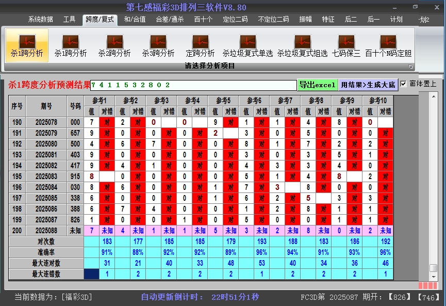Viewport: 446px width, 306px height.
Task: Click the 【746】 value in the status bar
Action: pyautogui.click(x=428, y=297)
